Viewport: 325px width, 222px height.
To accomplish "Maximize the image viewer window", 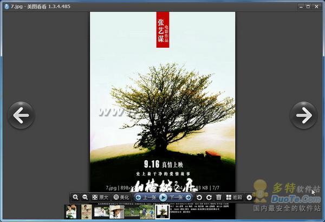I will point(308,6).
